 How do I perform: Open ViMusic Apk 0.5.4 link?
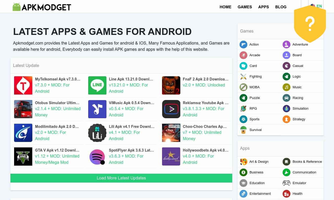132,103
